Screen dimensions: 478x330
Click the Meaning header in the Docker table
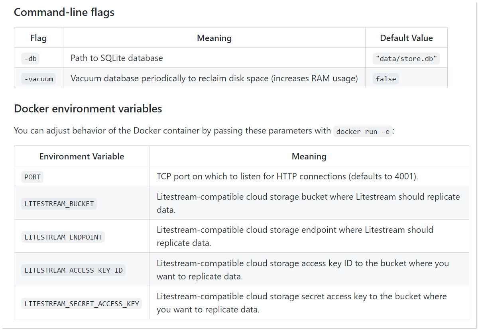(x=309, y=156)
